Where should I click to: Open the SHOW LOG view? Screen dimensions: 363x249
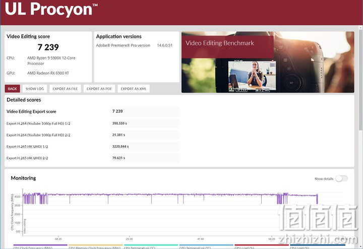pyautogui.click(x=35, y=89)
